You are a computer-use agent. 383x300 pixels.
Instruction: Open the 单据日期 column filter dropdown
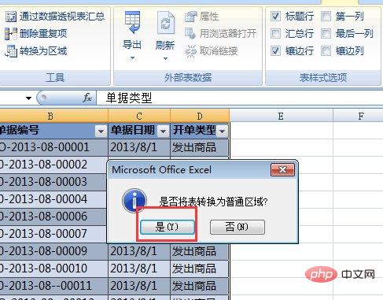click(163, 131)
